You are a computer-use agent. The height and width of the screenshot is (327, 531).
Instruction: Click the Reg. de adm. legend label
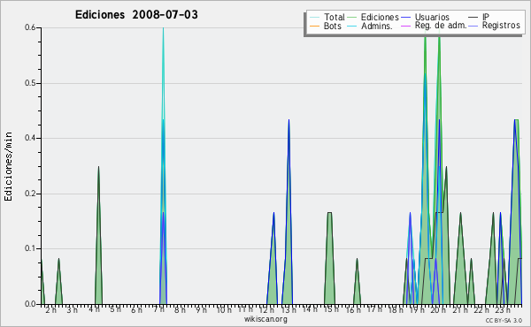point(441,26)
